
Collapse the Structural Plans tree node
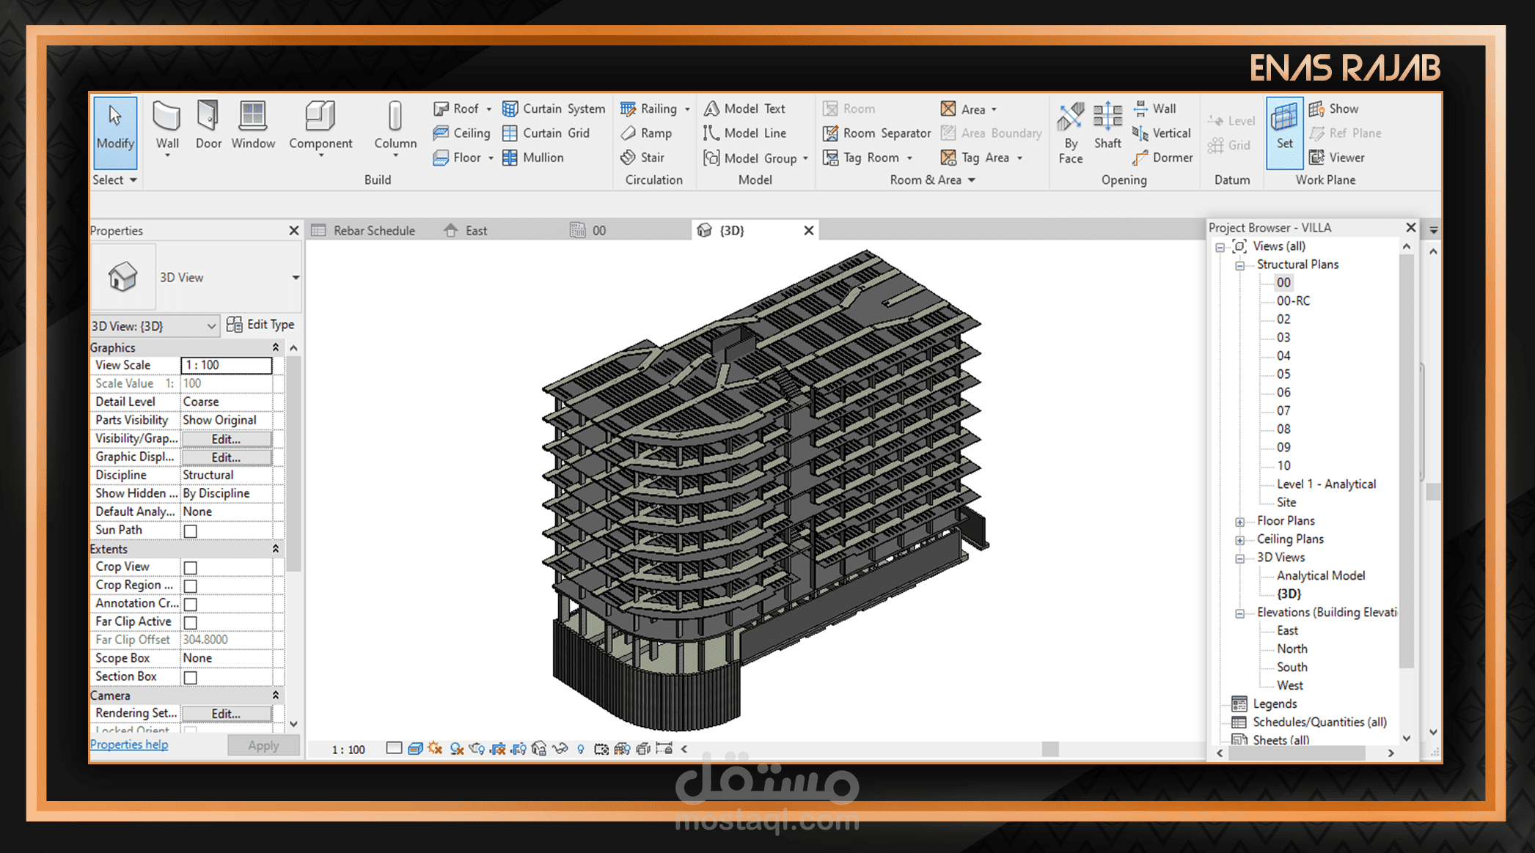click(1239, 265)
